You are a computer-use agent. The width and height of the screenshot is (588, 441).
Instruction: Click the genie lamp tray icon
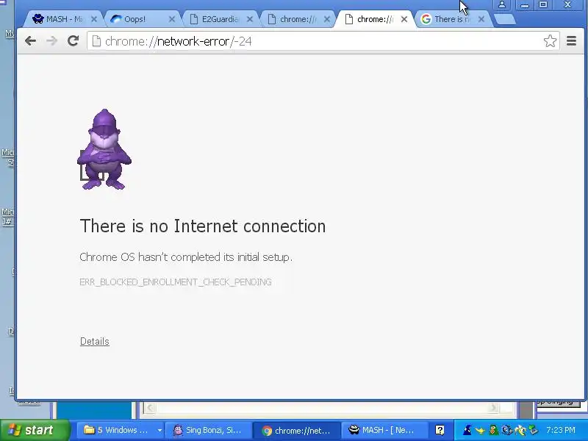click(481, 430)
